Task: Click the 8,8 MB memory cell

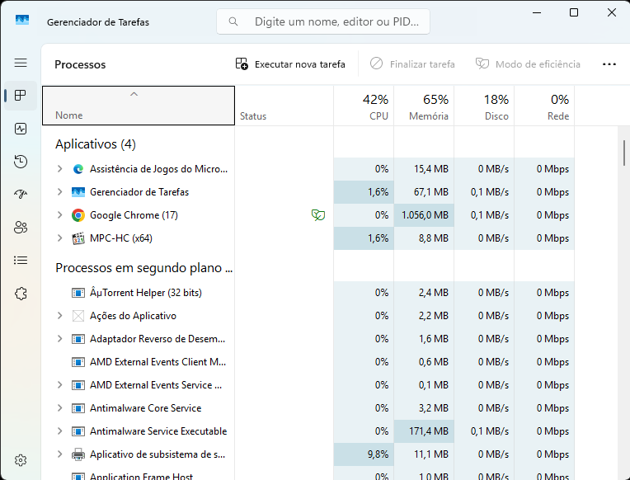Action: 424,238
